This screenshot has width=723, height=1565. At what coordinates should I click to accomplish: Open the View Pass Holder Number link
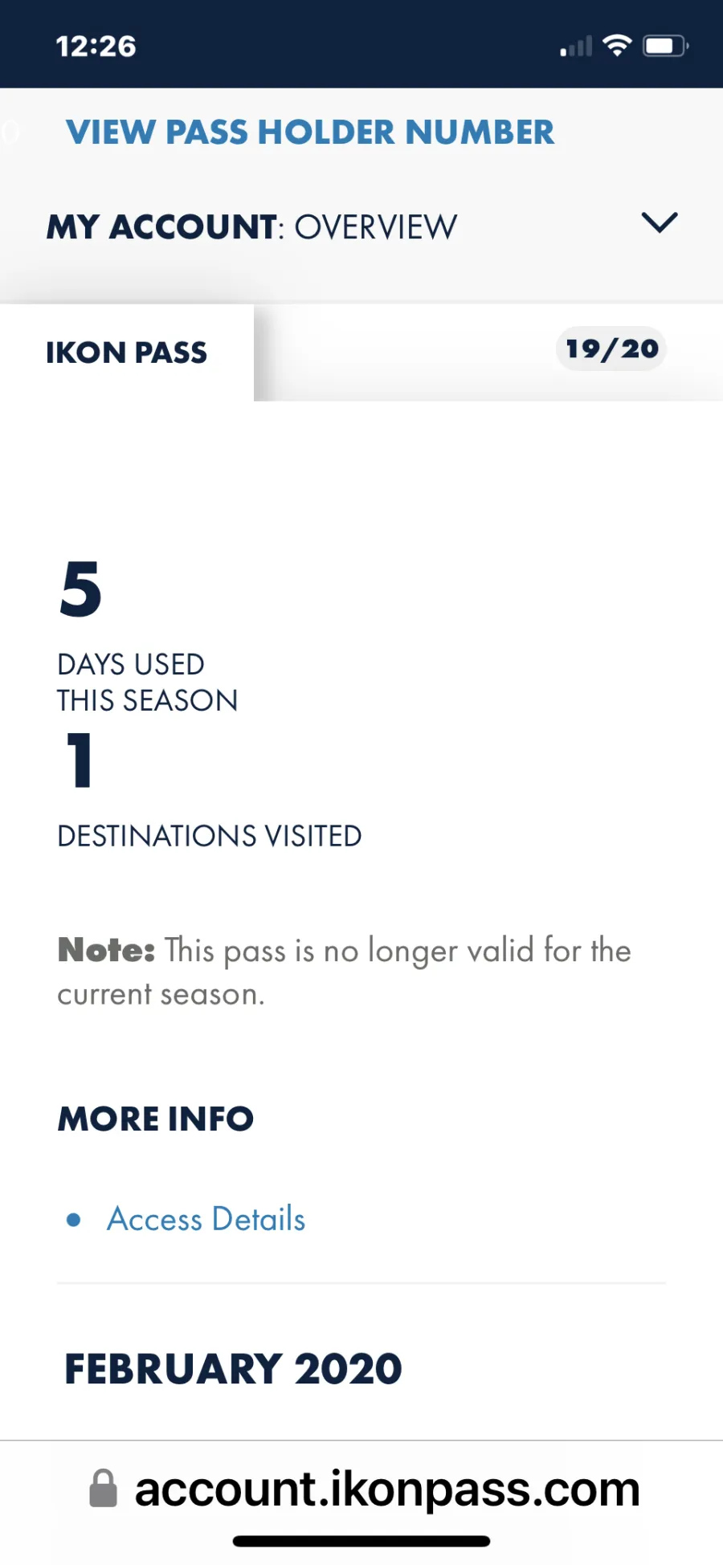pos(310,132)
